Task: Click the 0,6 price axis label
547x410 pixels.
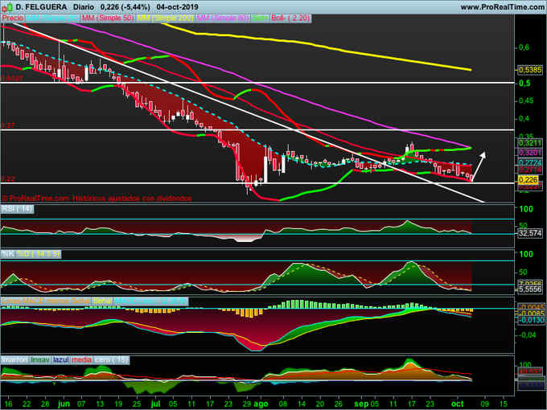Action: point(524,47)
